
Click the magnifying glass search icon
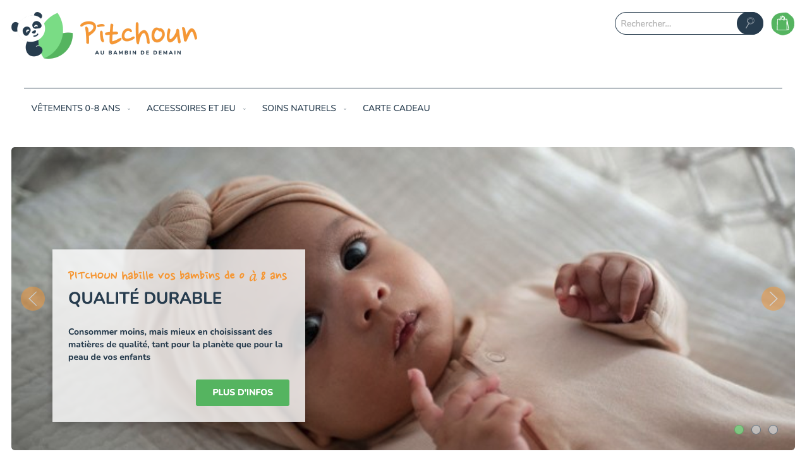(x=750, y=23)
